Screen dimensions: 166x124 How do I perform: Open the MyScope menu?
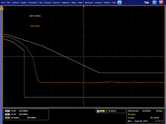tap(89, 3)
